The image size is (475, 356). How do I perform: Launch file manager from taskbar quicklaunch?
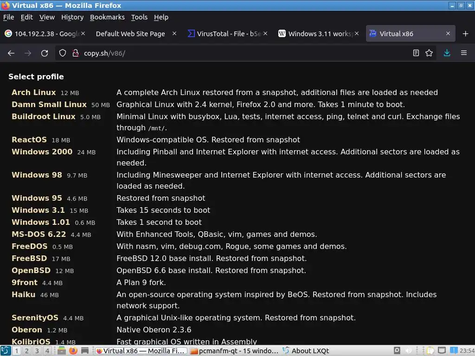(x=62, y=350)
